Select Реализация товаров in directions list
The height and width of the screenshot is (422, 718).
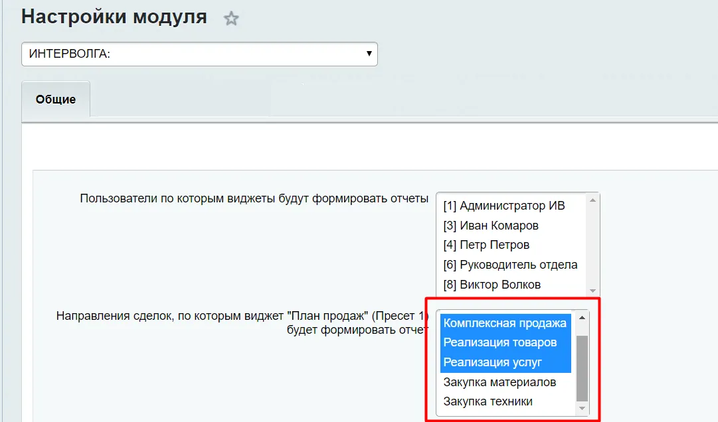[x=499, y=342]
